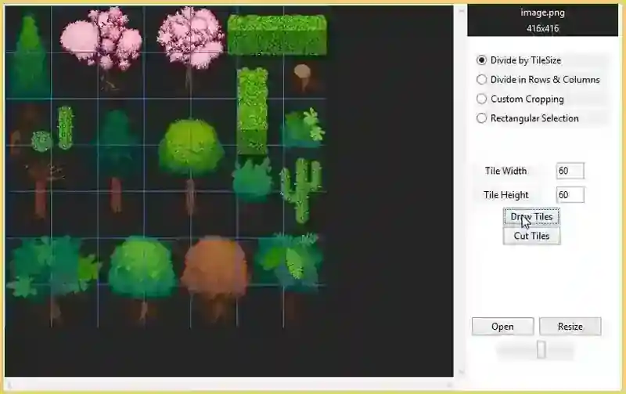Click the Resize button
This screenshot has height=394, width=626.
tap(570, 327)
